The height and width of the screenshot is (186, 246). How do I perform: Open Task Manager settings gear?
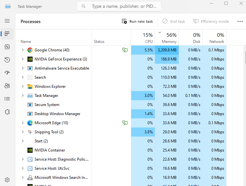point(7,180)
